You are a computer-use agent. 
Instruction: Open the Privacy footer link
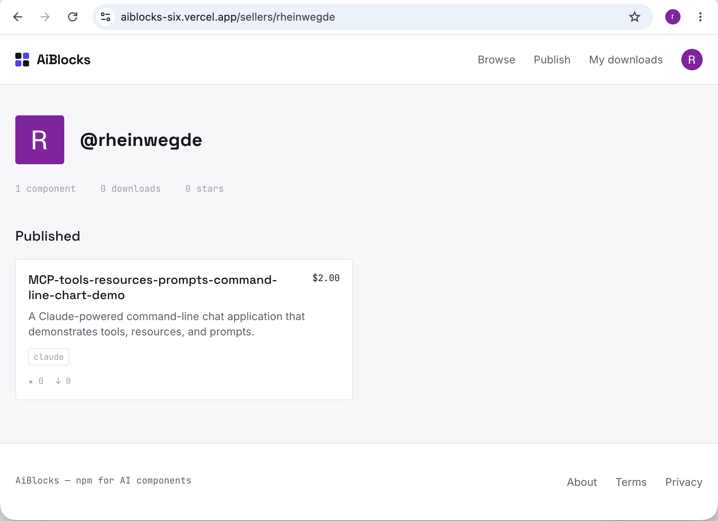click(x=684, y=482)
